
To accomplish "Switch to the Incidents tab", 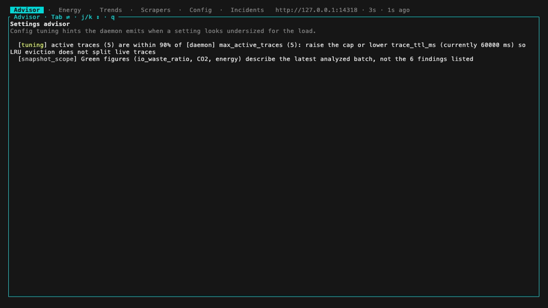I will coord(247,10).
